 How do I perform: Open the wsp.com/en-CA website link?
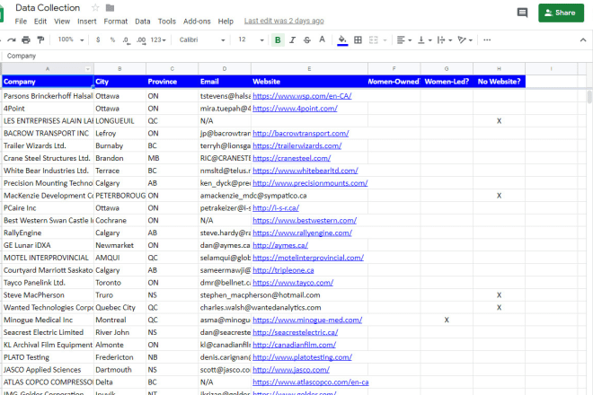pos(302,96)
